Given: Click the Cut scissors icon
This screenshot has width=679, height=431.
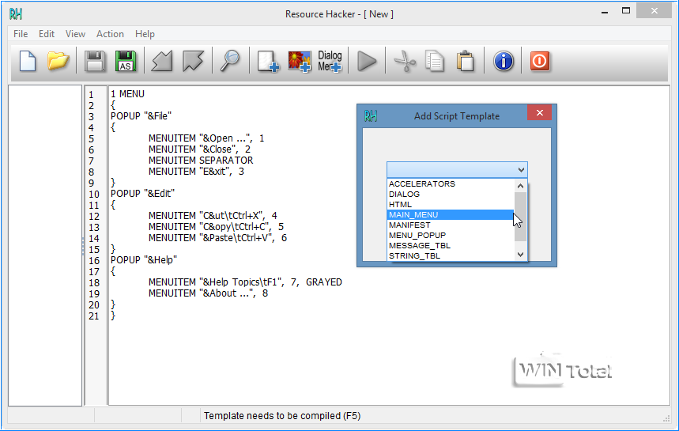Looking at the screenshot, I should pyautogui.click(x=405, y=61).
